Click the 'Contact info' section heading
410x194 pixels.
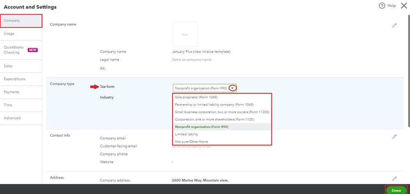pyautogui.click(x=60, y=135)
